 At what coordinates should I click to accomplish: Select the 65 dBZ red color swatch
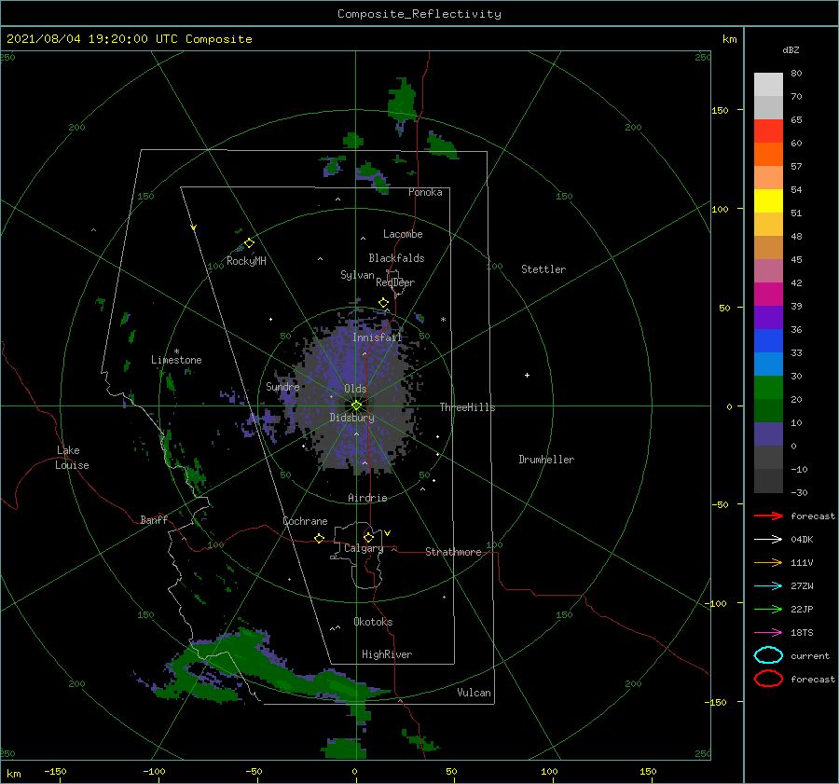pyautogui.click(x=768, y=131)
